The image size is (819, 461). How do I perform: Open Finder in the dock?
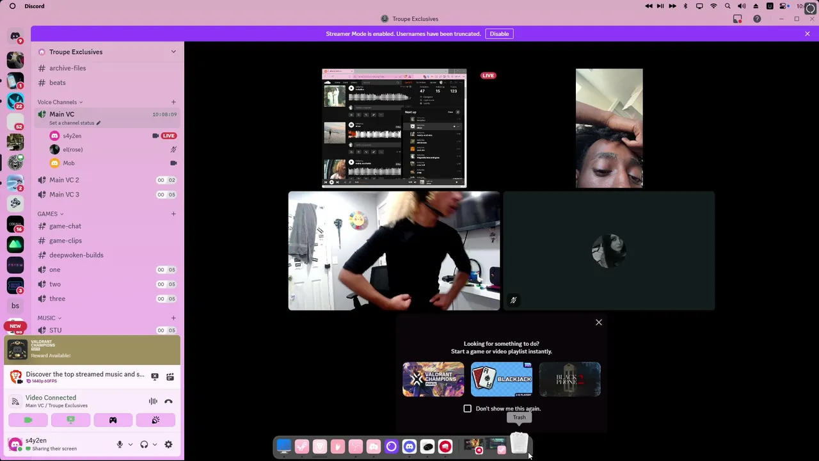284,446
